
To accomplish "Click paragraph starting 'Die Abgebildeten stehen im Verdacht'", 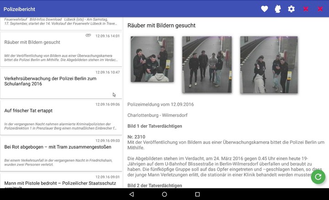I will tap(225, 167).
